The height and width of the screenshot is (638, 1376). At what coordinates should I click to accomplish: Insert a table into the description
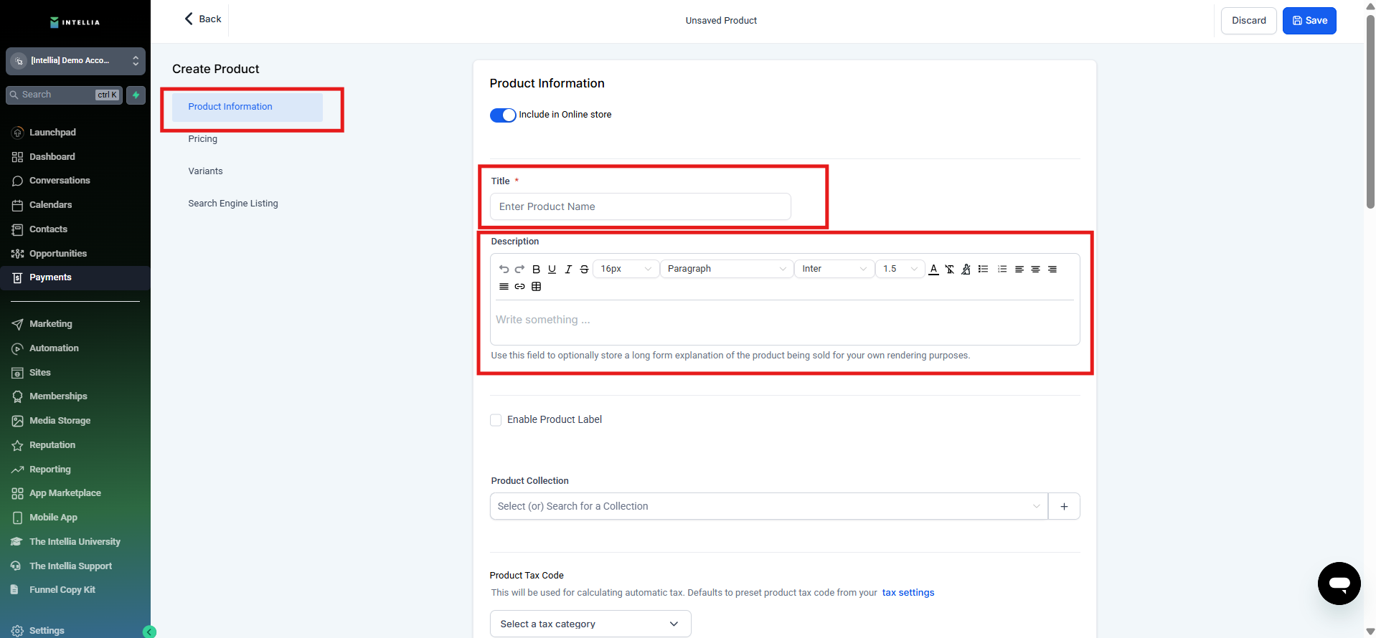pos(536,287)
